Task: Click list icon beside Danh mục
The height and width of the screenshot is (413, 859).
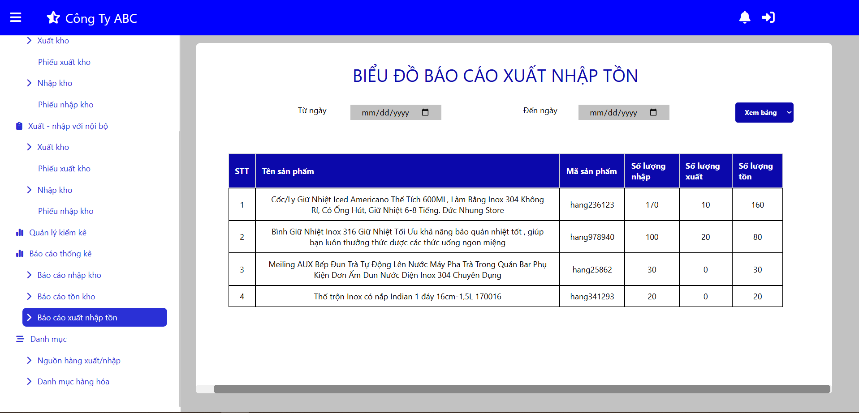Action: point(20,339)
